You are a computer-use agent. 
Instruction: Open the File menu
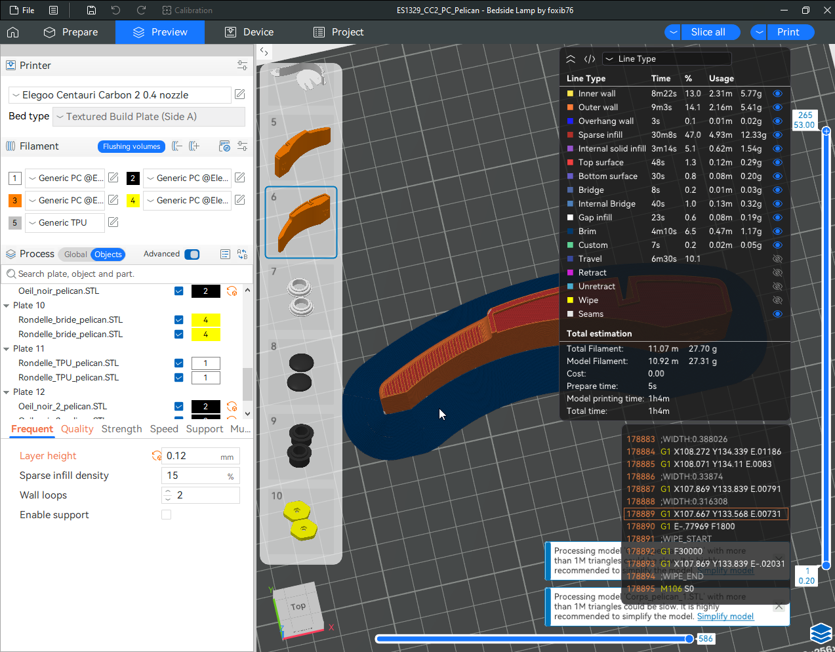click(x=22, y=10)
